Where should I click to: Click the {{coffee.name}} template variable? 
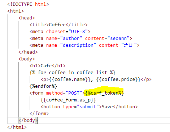click(70, 79)
